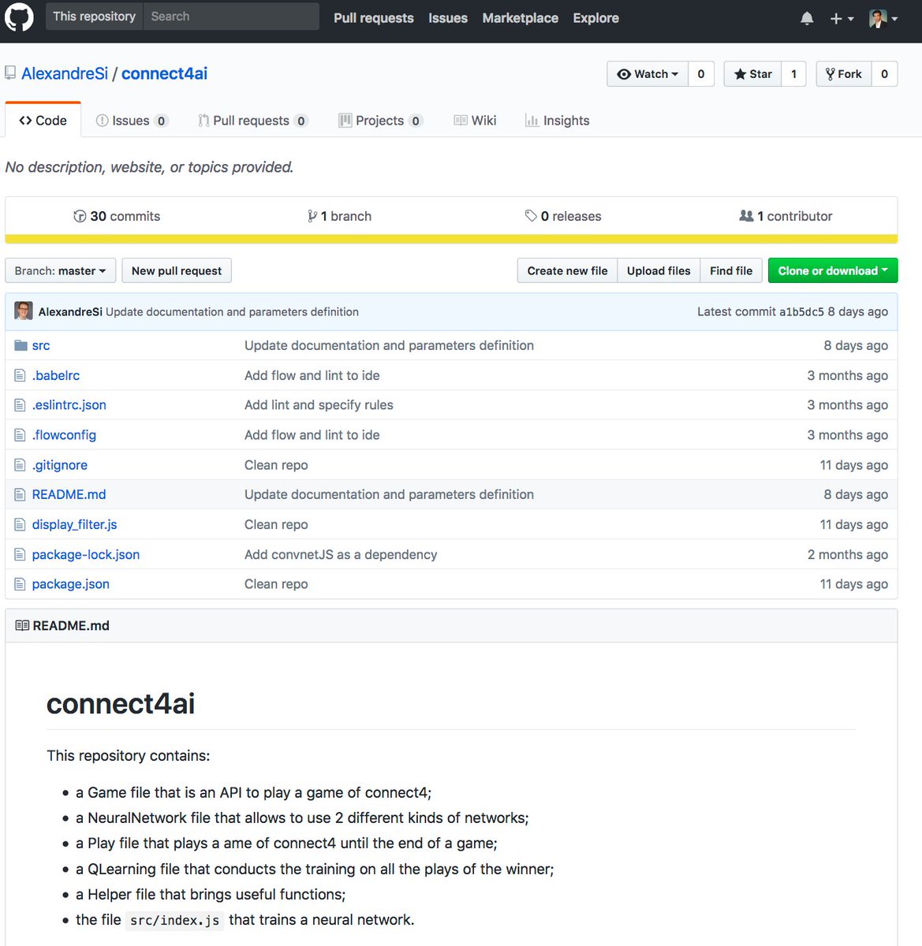
Task: Switch to the Issues tab
Action: 132,121
